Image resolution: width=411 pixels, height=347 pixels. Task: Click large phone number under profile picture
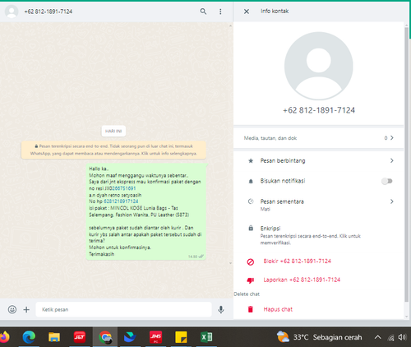click(319, 110)
